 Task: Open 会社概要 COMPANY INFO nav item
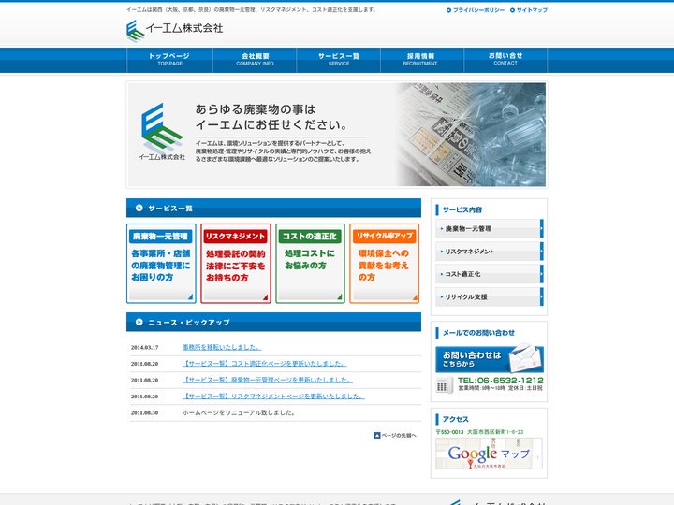(x=255, y=59)
